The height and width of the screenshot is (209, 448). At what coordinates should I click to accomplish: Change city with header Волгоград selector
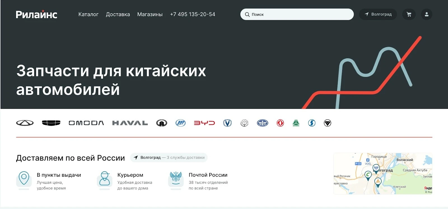378,14
